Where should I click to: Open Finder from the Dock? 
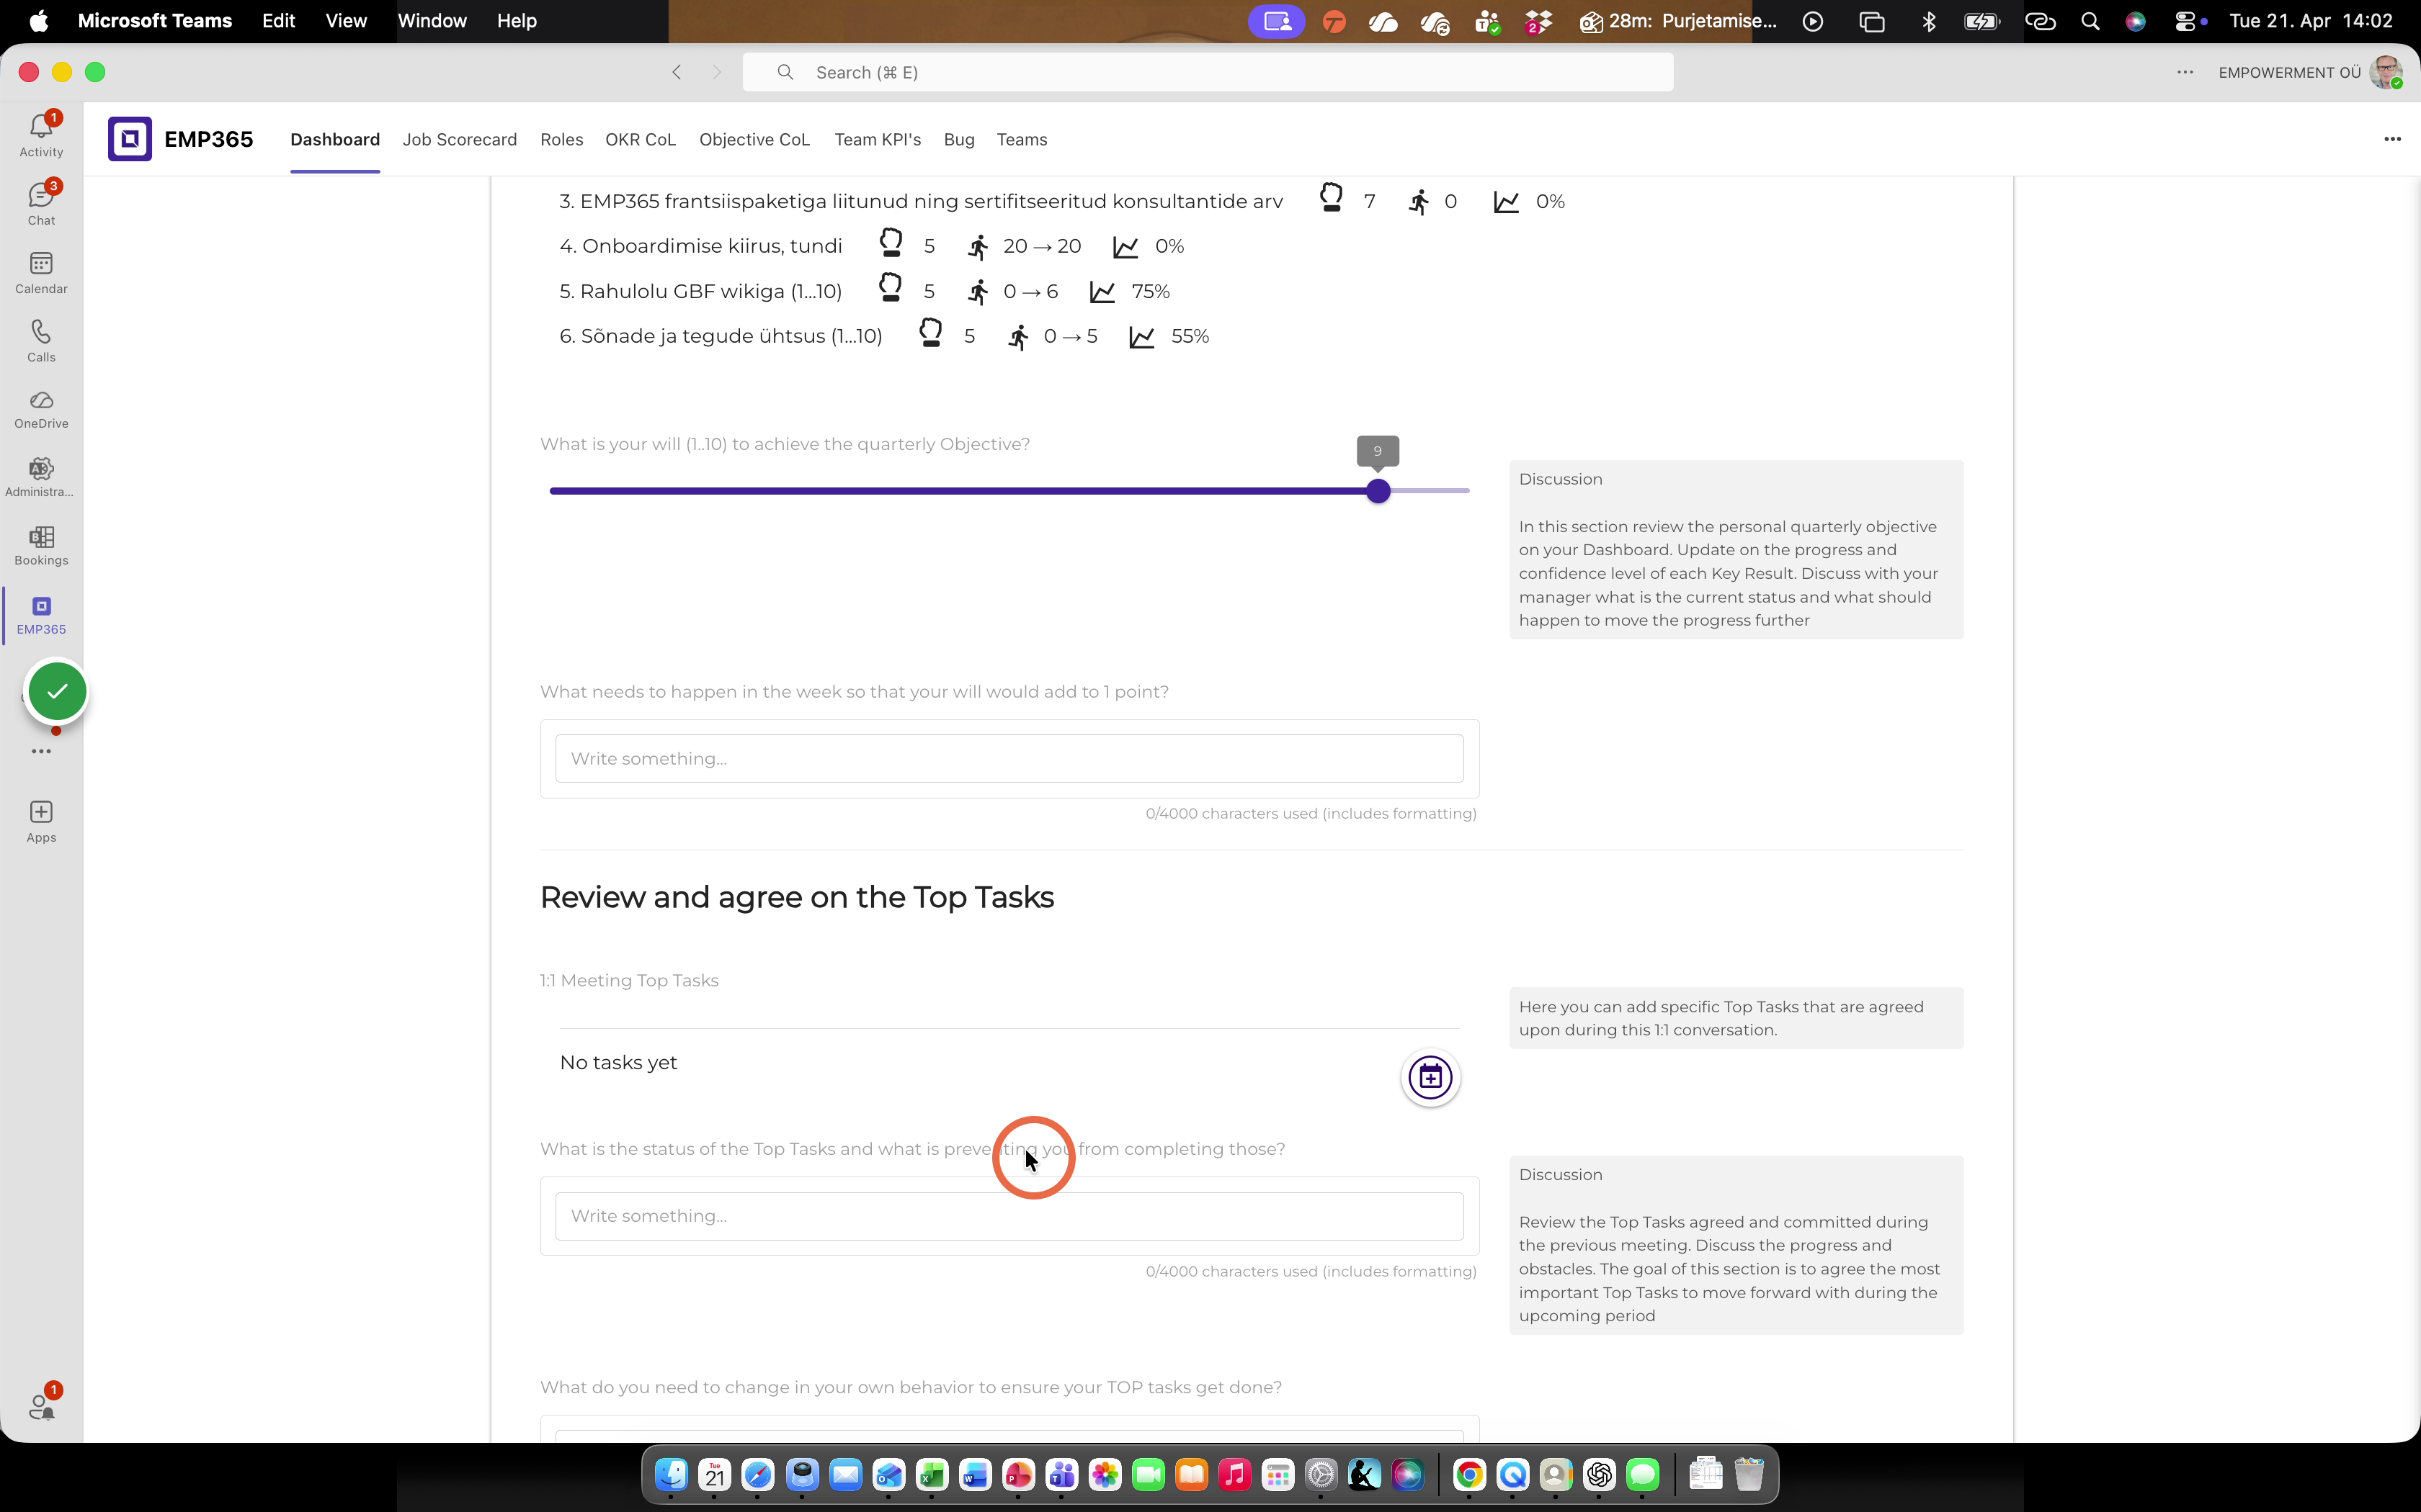(x=672, y=1474)
